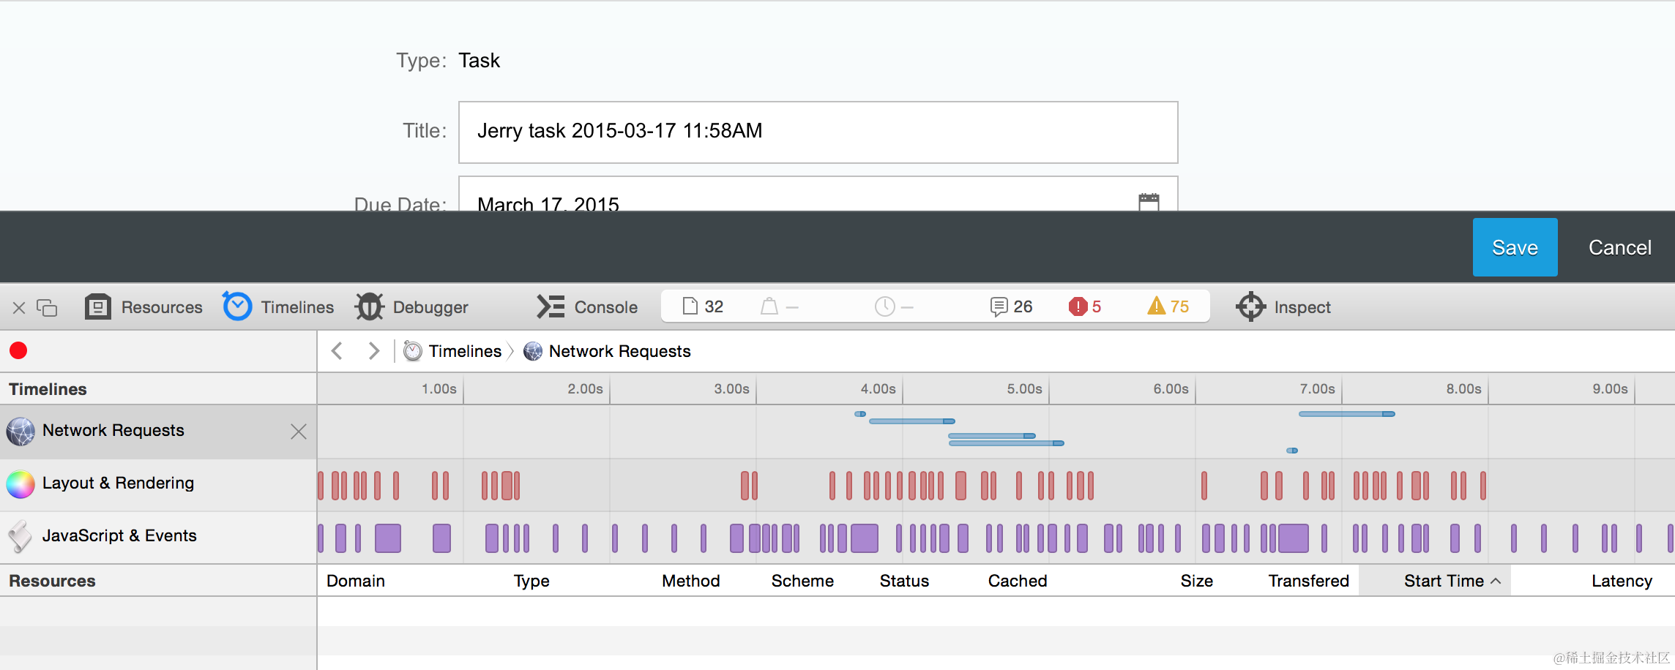Click inside the Title input field
Viewport: 1675px width, 670px height.
(816, 132)
